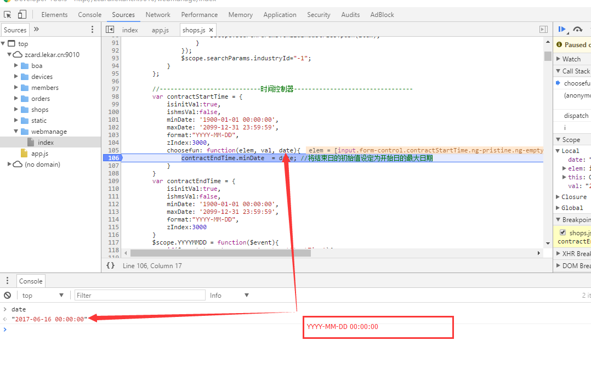
Task: Toggle the shops.js breakpoint checkbox
Action: pos(562,232)
